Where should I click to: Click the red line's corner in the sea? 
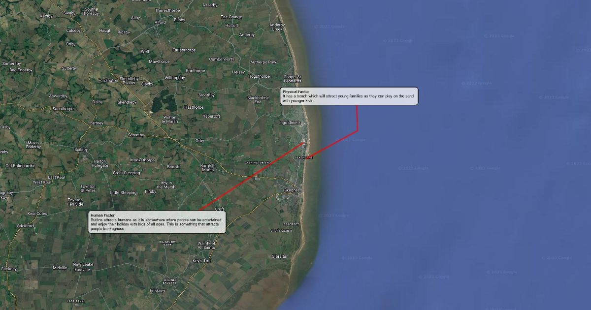[x=357, y=130]
